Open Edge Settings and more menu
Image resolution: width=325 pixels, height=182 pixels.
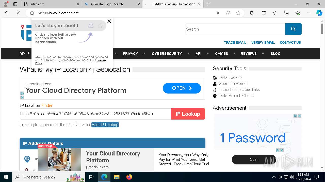pyautogui.click(x=309, y=13)
